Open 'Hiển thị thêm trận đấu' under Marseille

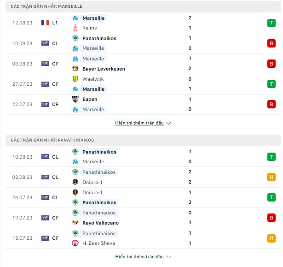(x=139, y=123)
